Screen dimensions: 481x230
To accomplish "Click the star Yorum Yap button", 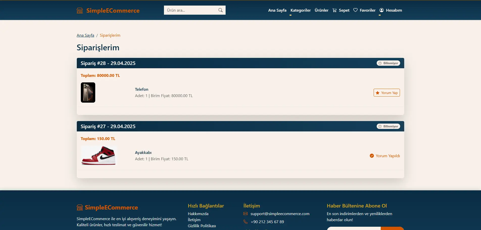I will click(x=387, y=93).
